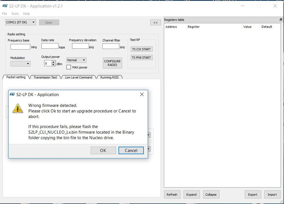Image resolution: width=284 pixels, height=204 pixels.
Task: Click the Output power value field
Action: coord(48,63)
